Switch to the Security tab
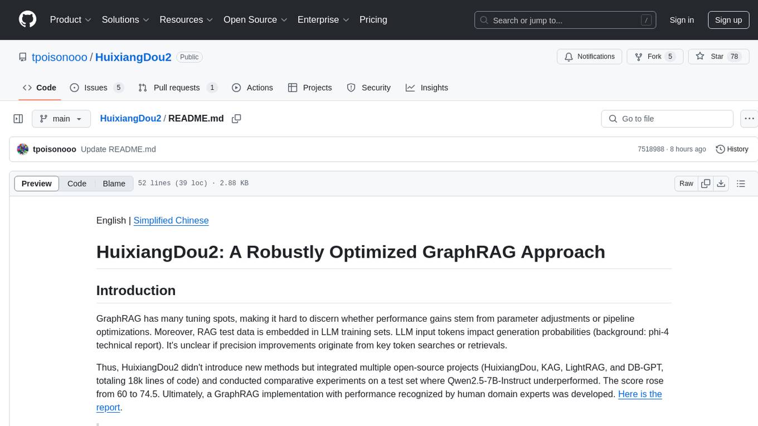The image size is (758, 426). click(369, 88)
